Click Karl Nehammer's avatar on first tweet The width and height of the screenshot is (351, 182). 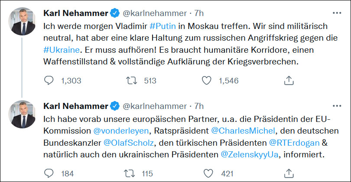(x=23, y=21)
